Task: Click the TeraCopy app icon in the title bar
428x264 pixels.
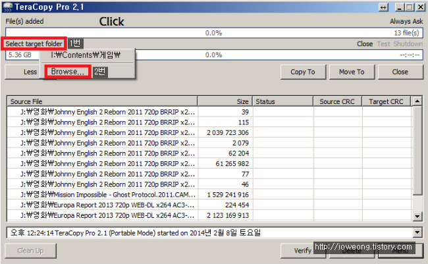Action: point(7,7)
